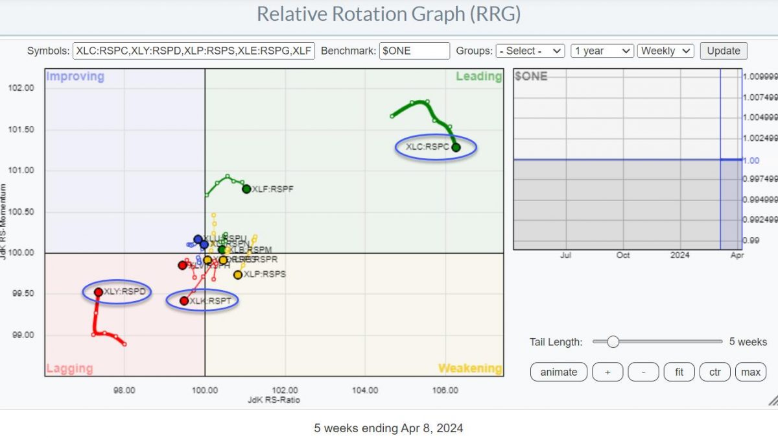Click the Symbols input field

194,51
